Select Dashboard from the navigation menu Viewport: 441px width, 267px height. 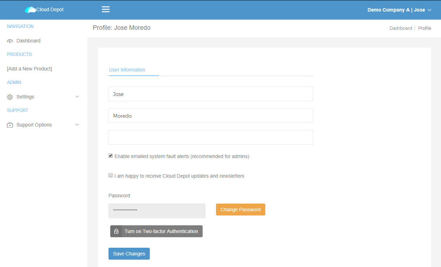(x=28, y=40)
